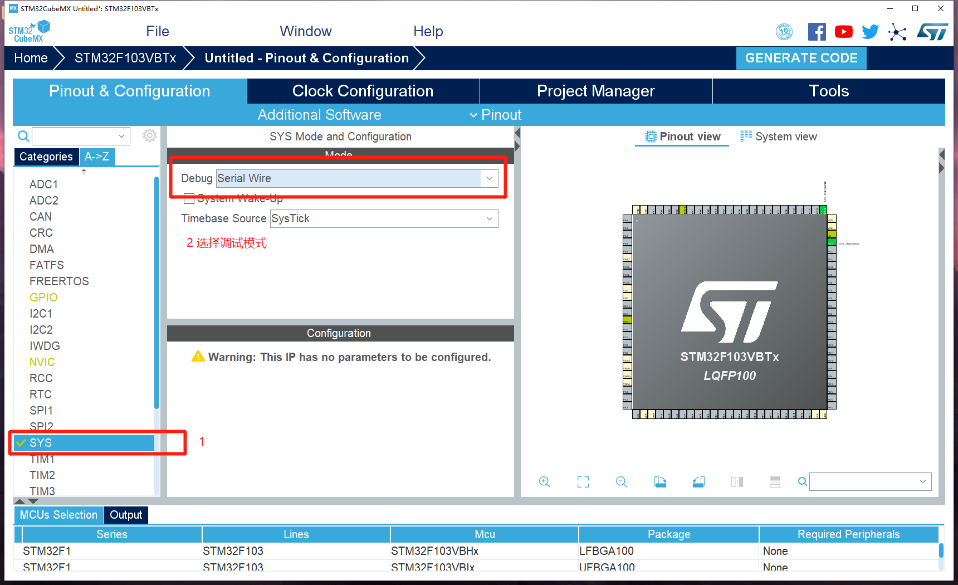Click the STM32CubeMX logo icon
The image size is (958, 585).
[x=29, y=31]
